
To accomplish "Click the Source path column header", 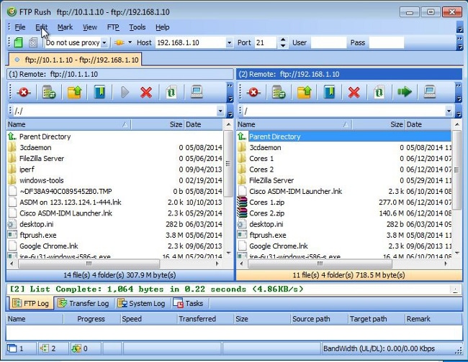I will point(319,319).
